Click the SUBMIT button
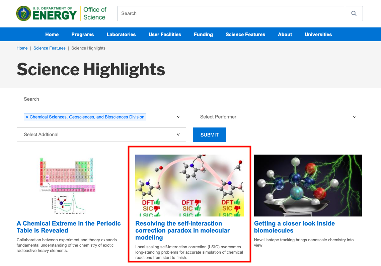The image size is (381, 266). click(x=210, y=135)
